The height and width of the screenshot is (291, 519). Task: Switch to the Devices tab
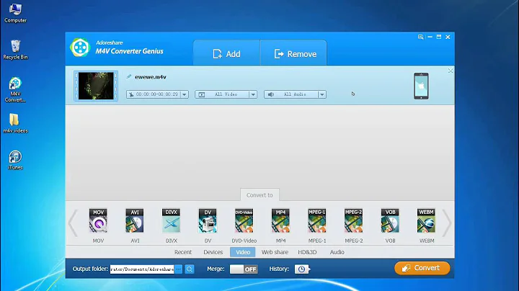click(x=213, y=252)
